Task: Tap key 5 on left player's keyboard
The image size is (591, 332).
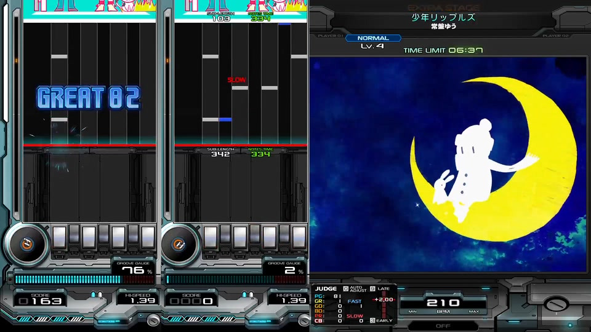Action: pyautogui.click(x=118, y=237)
